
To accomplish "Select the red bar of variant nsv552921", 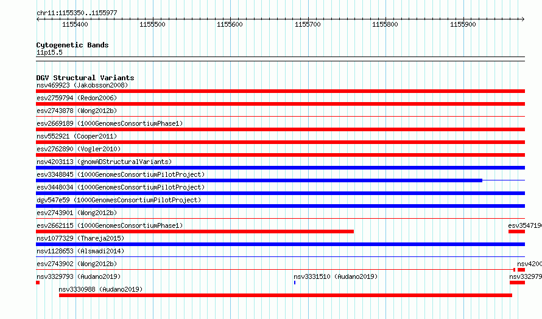I will click(x=280, y=142).
